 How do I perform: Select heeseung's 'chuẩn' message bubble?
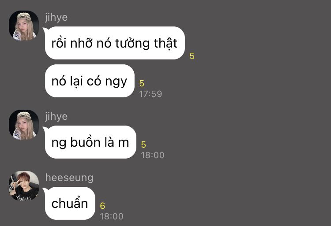coord(70,203)
